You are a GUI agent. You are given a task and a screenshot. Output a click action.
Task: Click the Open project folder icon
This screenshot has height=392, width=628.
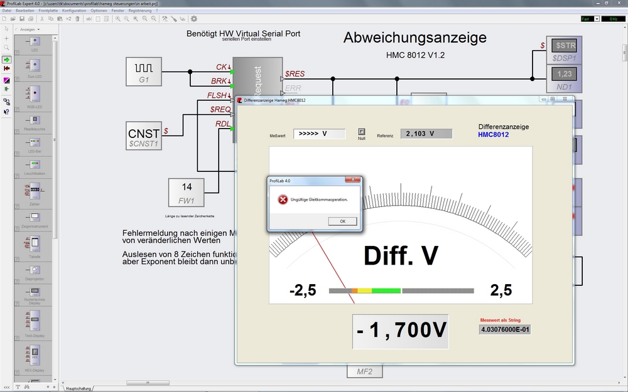coord(13,19)
